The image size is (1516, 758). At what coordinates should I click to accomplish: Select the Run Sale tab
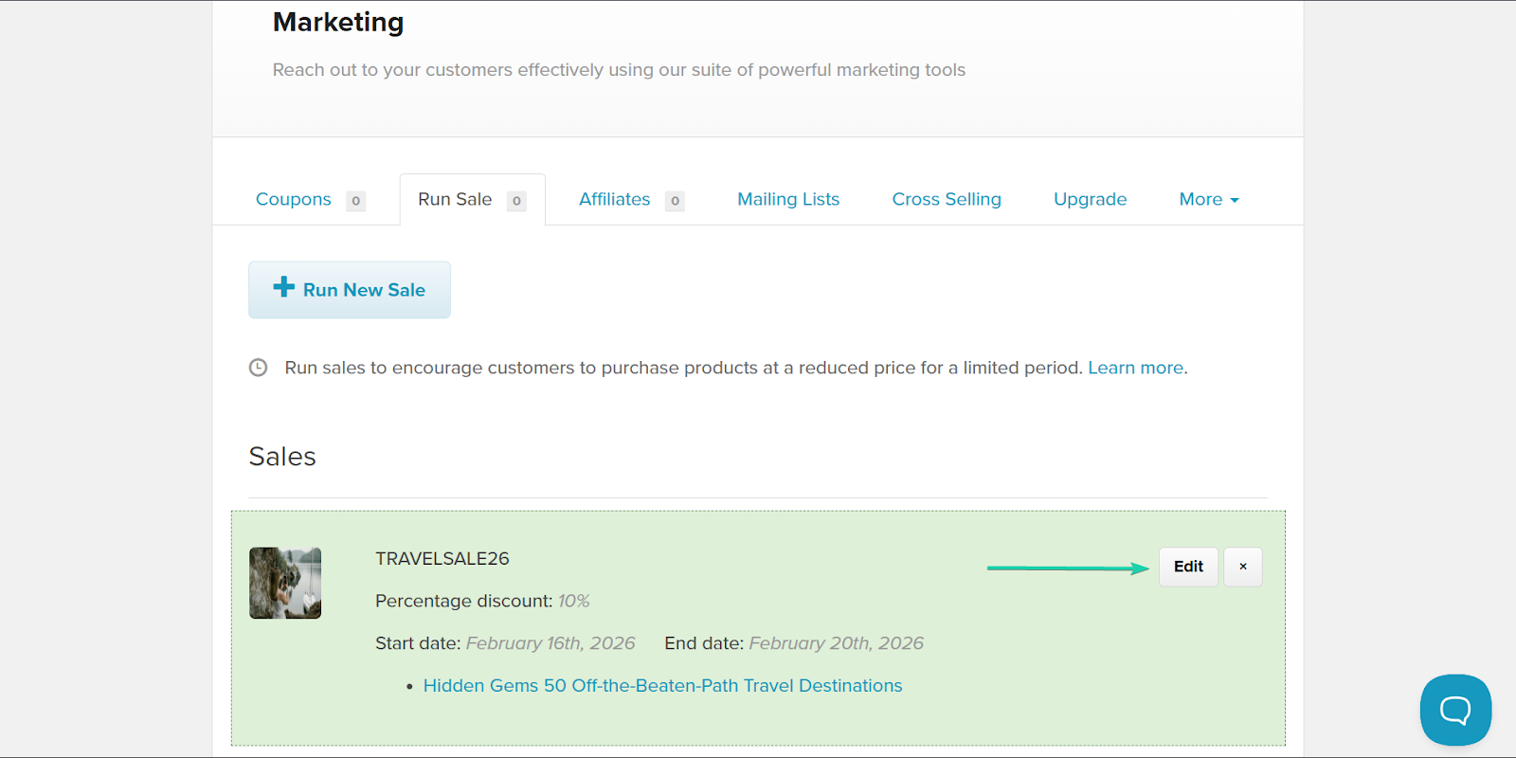(455, 200)
